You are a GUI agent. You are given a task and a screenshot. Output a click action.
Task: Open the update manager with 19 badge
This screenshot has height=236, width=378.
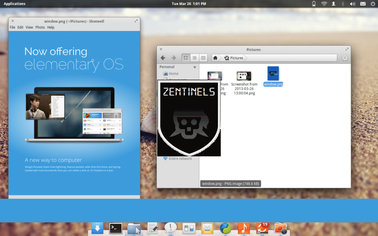pyautogui.click(x=262, y=228)
